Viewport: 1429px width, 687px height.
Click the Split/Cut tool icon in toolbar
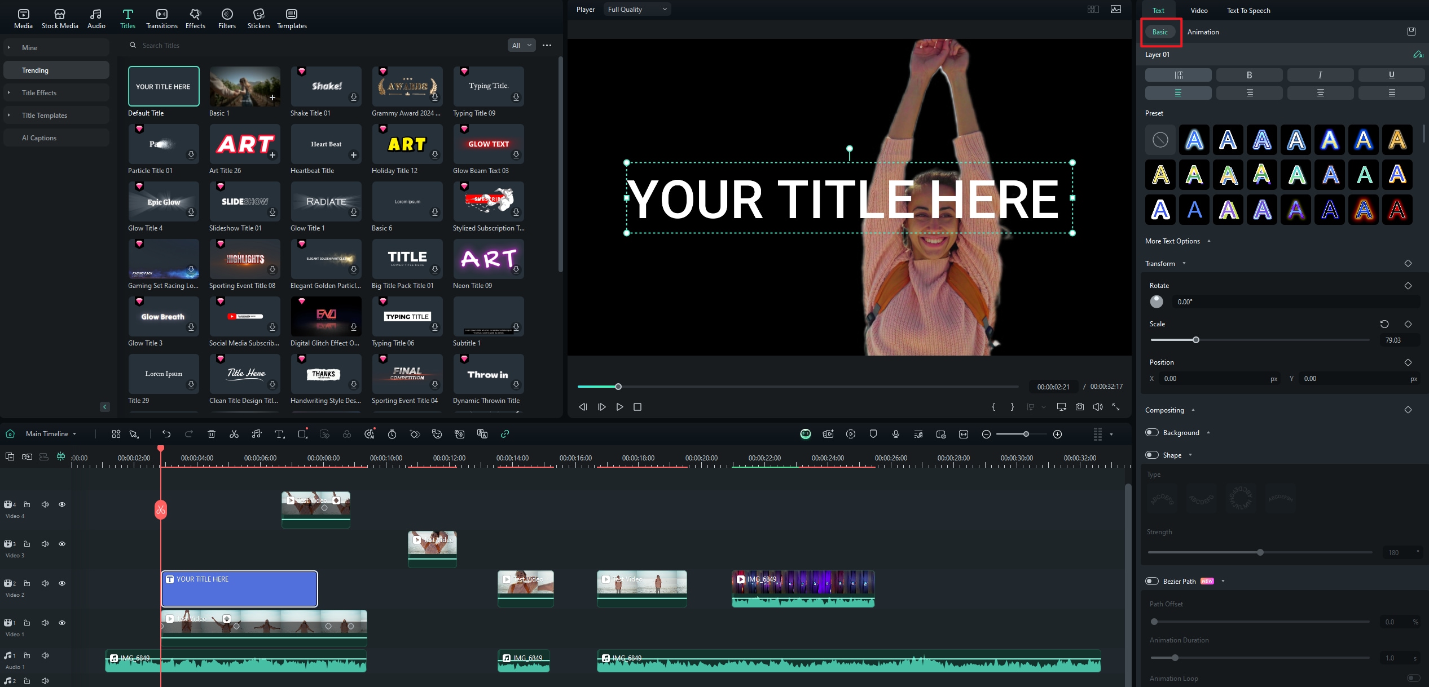pos(234,434)
